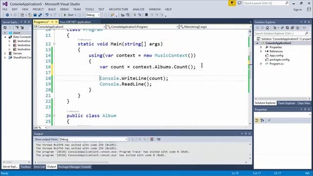This screenshot has width=313, height=176.
Task: Switch to the Toolbox tab
Action: [25, 167]
